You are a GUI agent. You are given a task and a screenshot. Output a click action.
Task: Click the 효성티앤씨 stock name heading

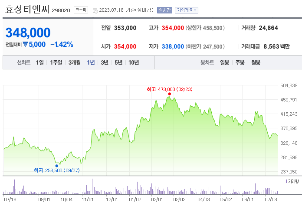click(x=27, y=9)
